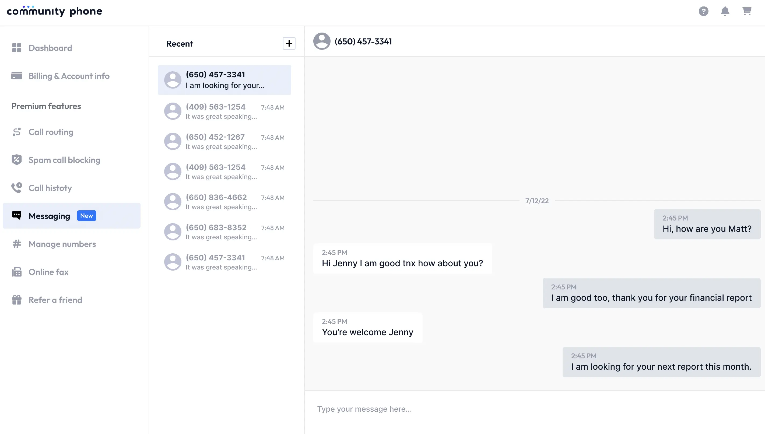The height and width of the screenshot is (434, 765).
Task: Click the Online fax machine icon
Action: pyautogui.click(x=17, y=272)
